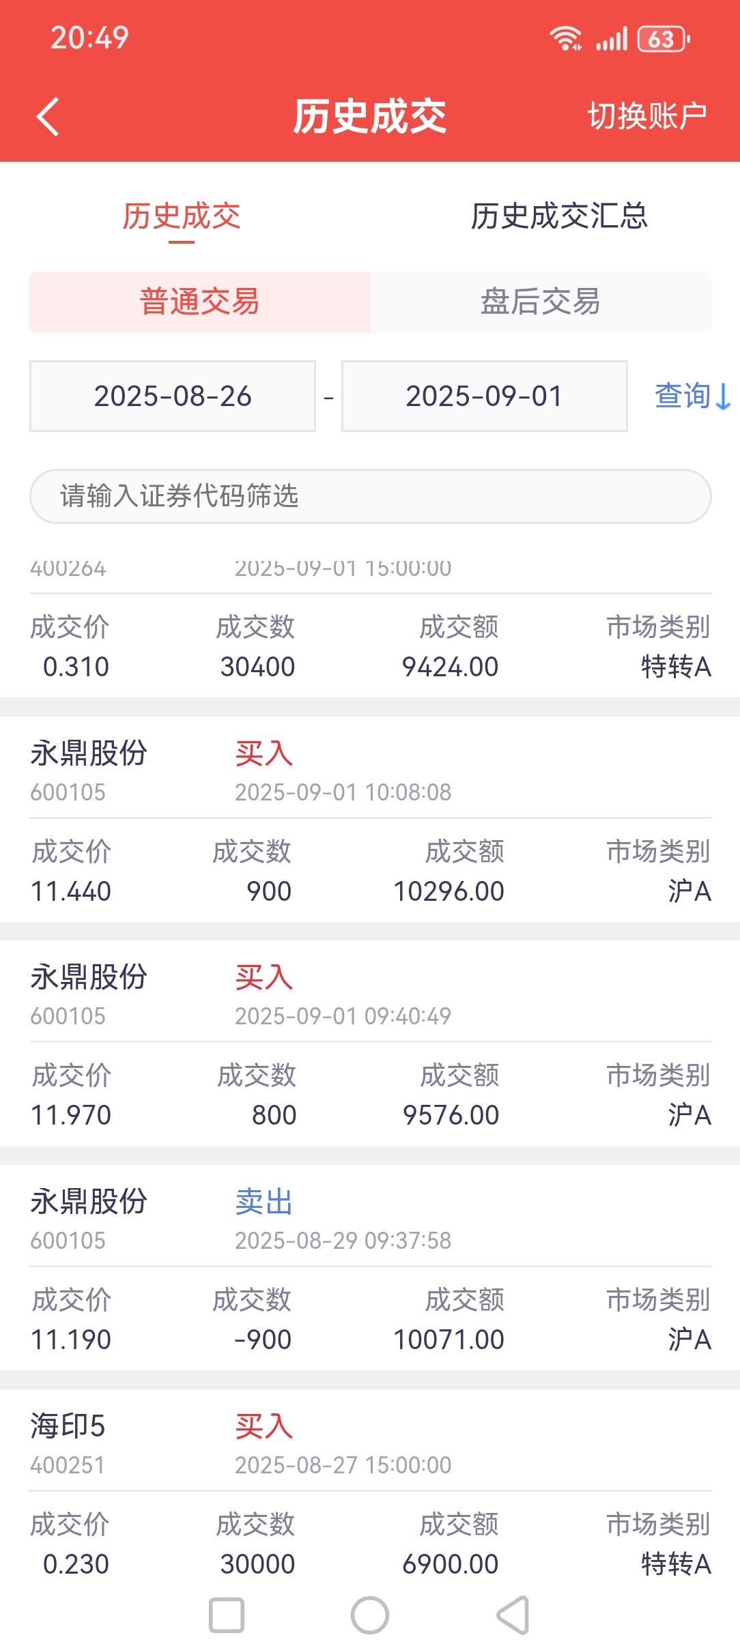Open 永鼎股份 buy record at 10:08:08

pyautogui.click(x=371, y=820)
